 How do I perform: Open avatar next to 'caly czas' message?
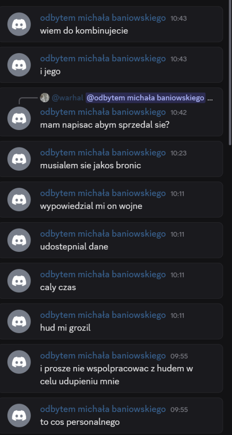(19, 280)
